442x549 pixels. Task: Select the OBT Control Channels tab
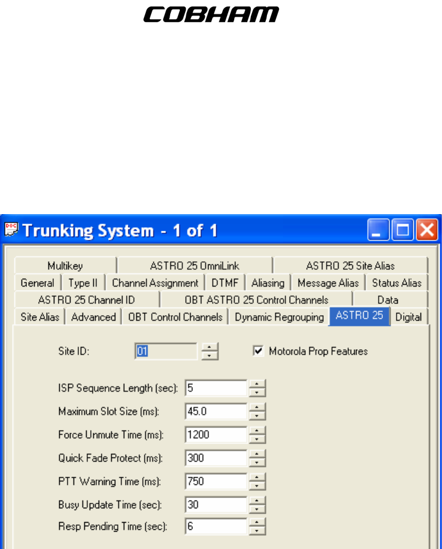point(175,317)
